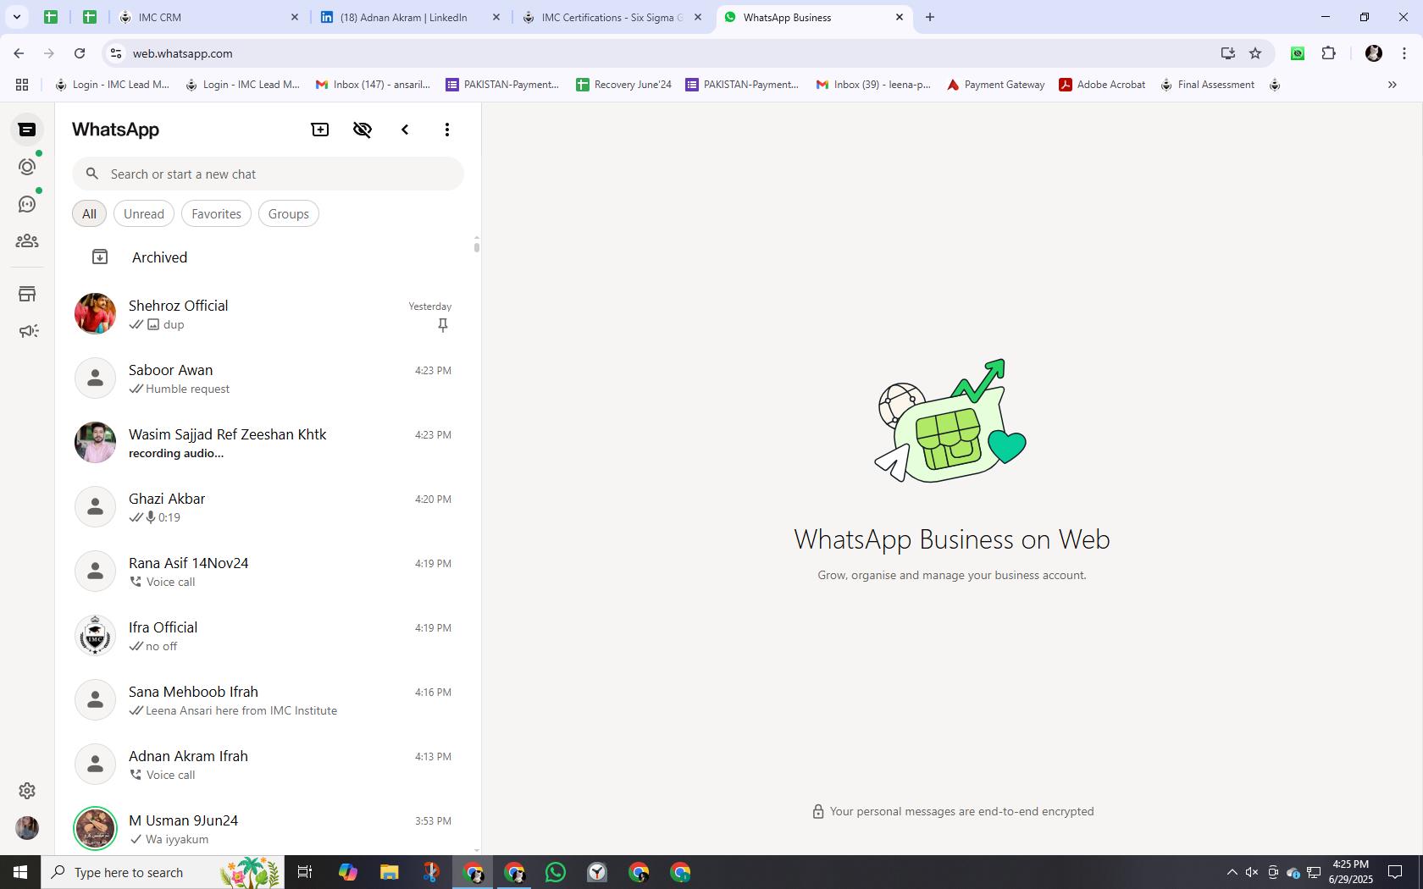Select the Favorites filter chip
Screen dimensions: 1423x889
(x=216, y=213)
